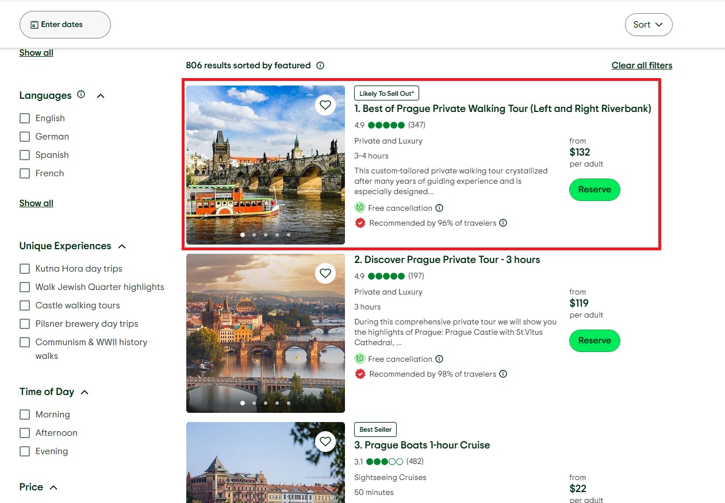
Task: Favorite the Prague Boats 1-hour Cruise
Action: (x=325, y=442)
